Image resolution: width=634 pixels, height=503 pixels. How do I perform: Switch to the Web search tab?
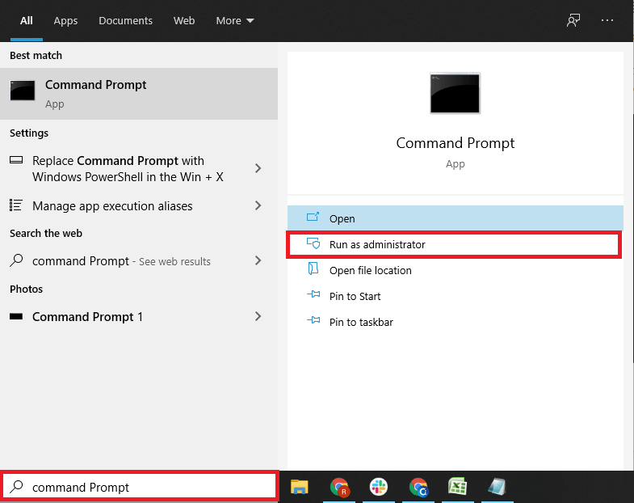(184, 21)
